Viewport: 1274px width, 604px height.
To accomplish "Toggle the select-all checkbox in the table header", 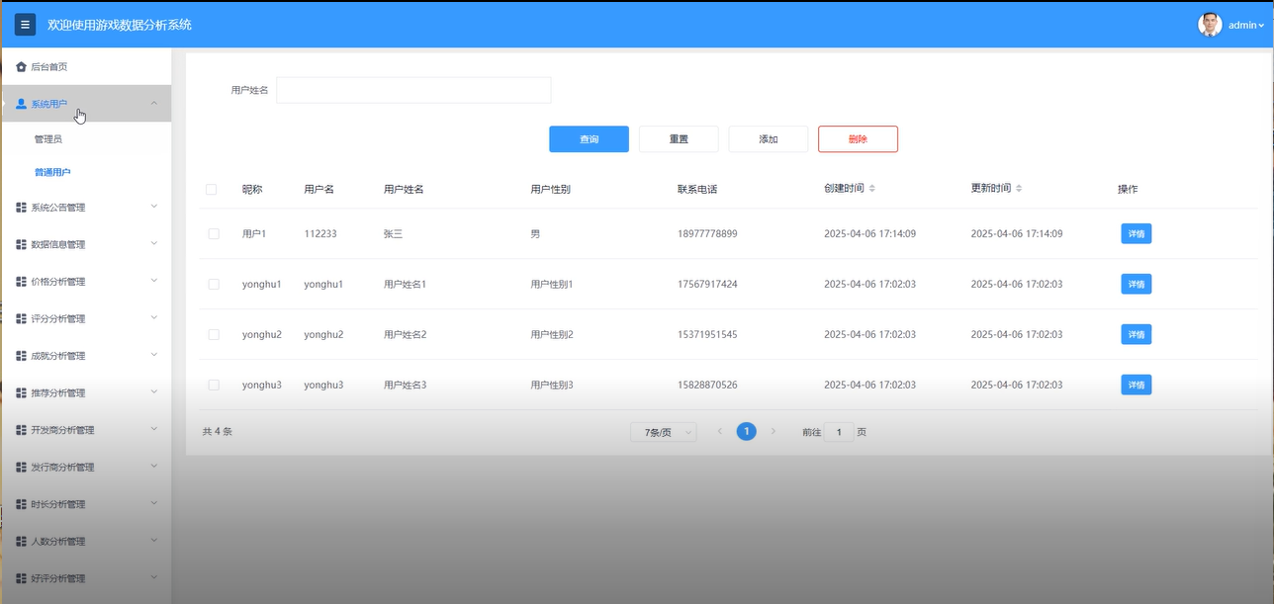I will (212, 189).
